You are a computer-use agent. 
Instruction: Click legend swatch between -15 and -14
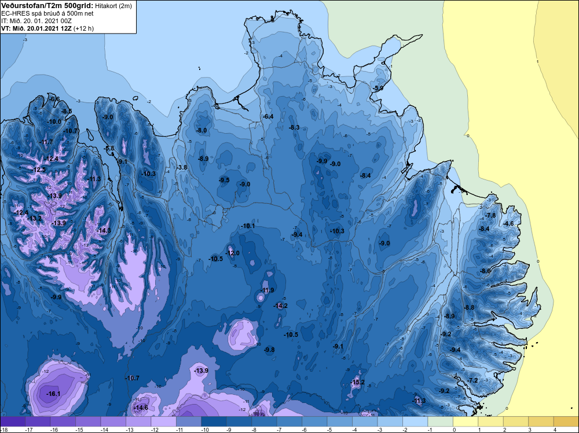pos(88,421)
